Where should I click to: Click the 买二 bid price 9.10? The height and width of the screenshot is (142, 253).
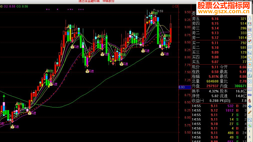pos(215,48)
